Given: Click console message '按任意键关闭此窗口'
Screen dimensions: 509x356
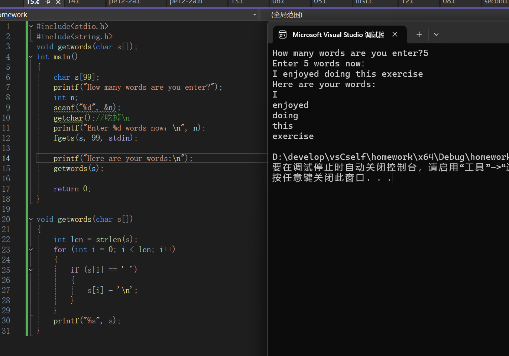Looking at the screenshot, I should 319,178.
